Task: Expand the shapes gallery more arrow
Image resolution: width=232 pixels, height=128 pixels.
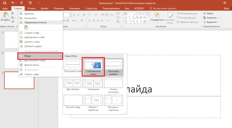Action: (x=148, y=21)
